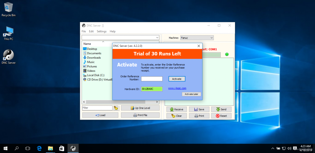Click the Load button

pos(100,115)
